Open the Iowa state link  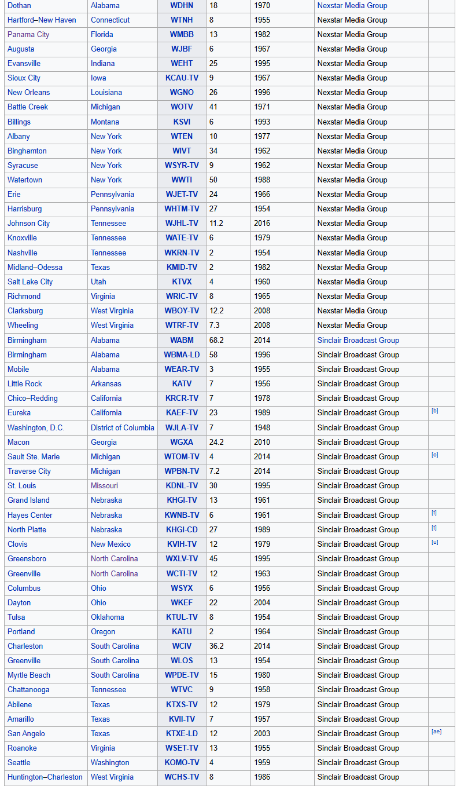[98, 78]
